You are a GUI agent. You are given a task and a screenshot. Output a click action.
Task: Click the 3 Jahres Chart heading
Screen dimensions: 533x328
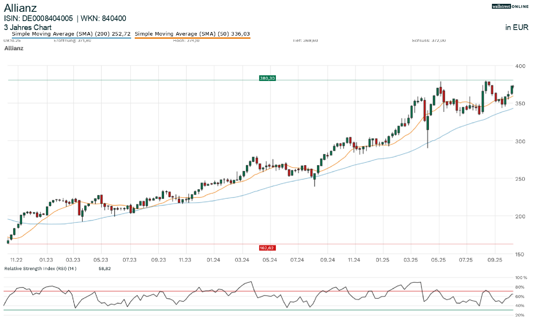click(x=28, y=27)
